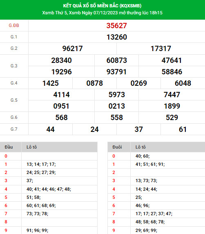The width and height of the screenshot is (205, 234).
Task: Click the G.3 row label
Action: click(14, 66)
